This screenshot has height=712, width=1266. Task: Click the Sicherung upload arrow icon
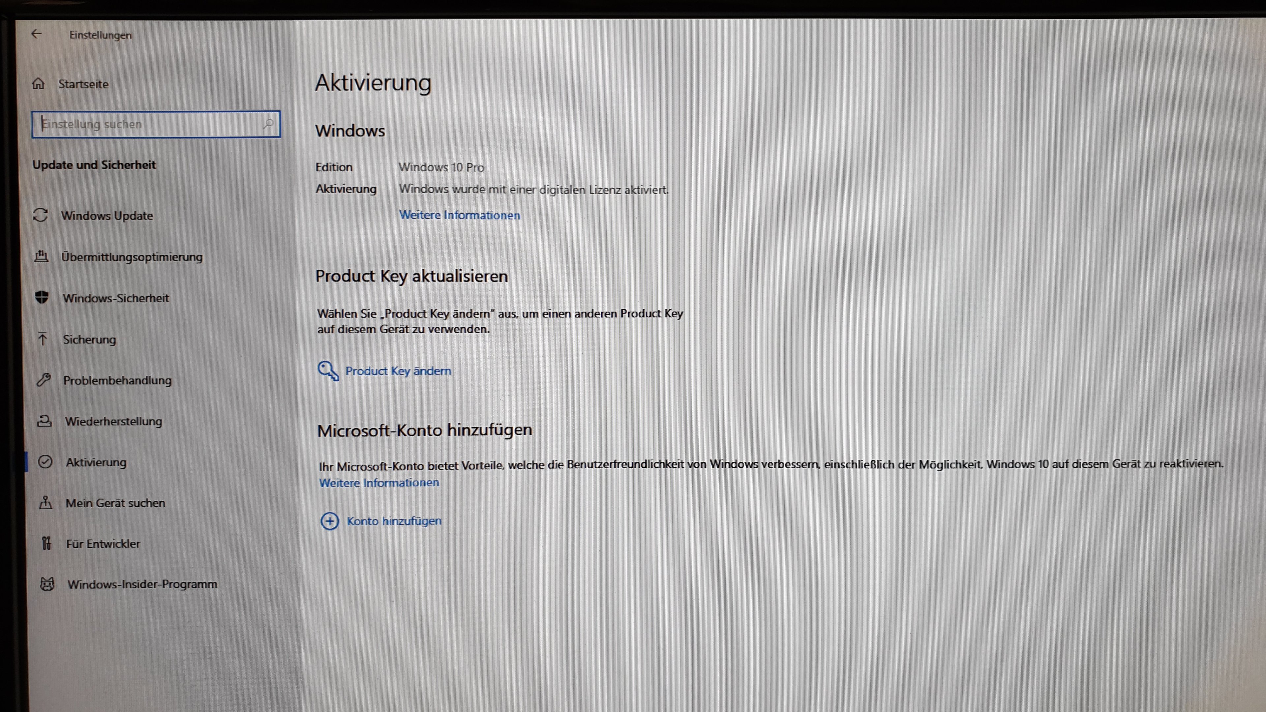pos(43,339)
